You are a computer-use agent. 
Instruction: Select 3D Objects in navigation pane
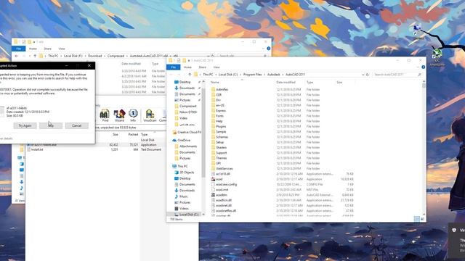(187, 173)
